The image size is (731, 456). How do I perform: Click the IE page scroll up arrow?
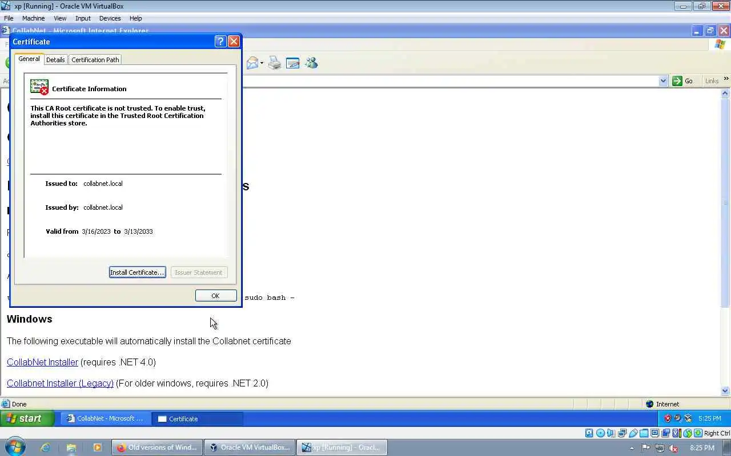click(x=725, y=93)
